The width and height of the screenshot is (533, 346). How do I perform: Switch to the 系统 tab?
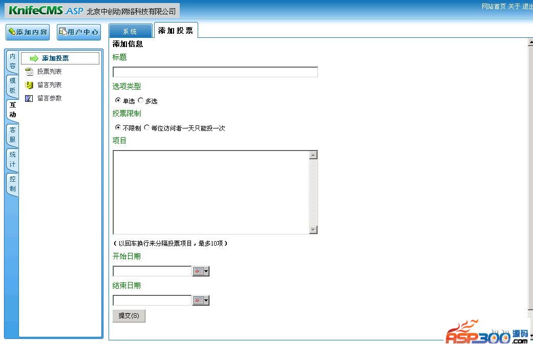point(131,31)
